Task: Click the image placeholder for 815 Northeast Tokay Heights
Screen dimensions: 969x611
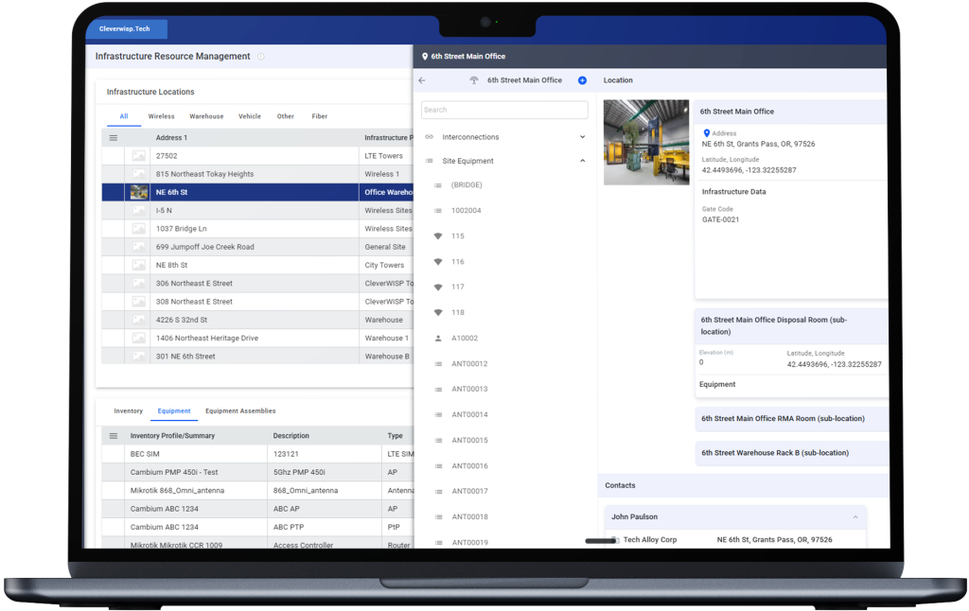Action: (138, 174)
